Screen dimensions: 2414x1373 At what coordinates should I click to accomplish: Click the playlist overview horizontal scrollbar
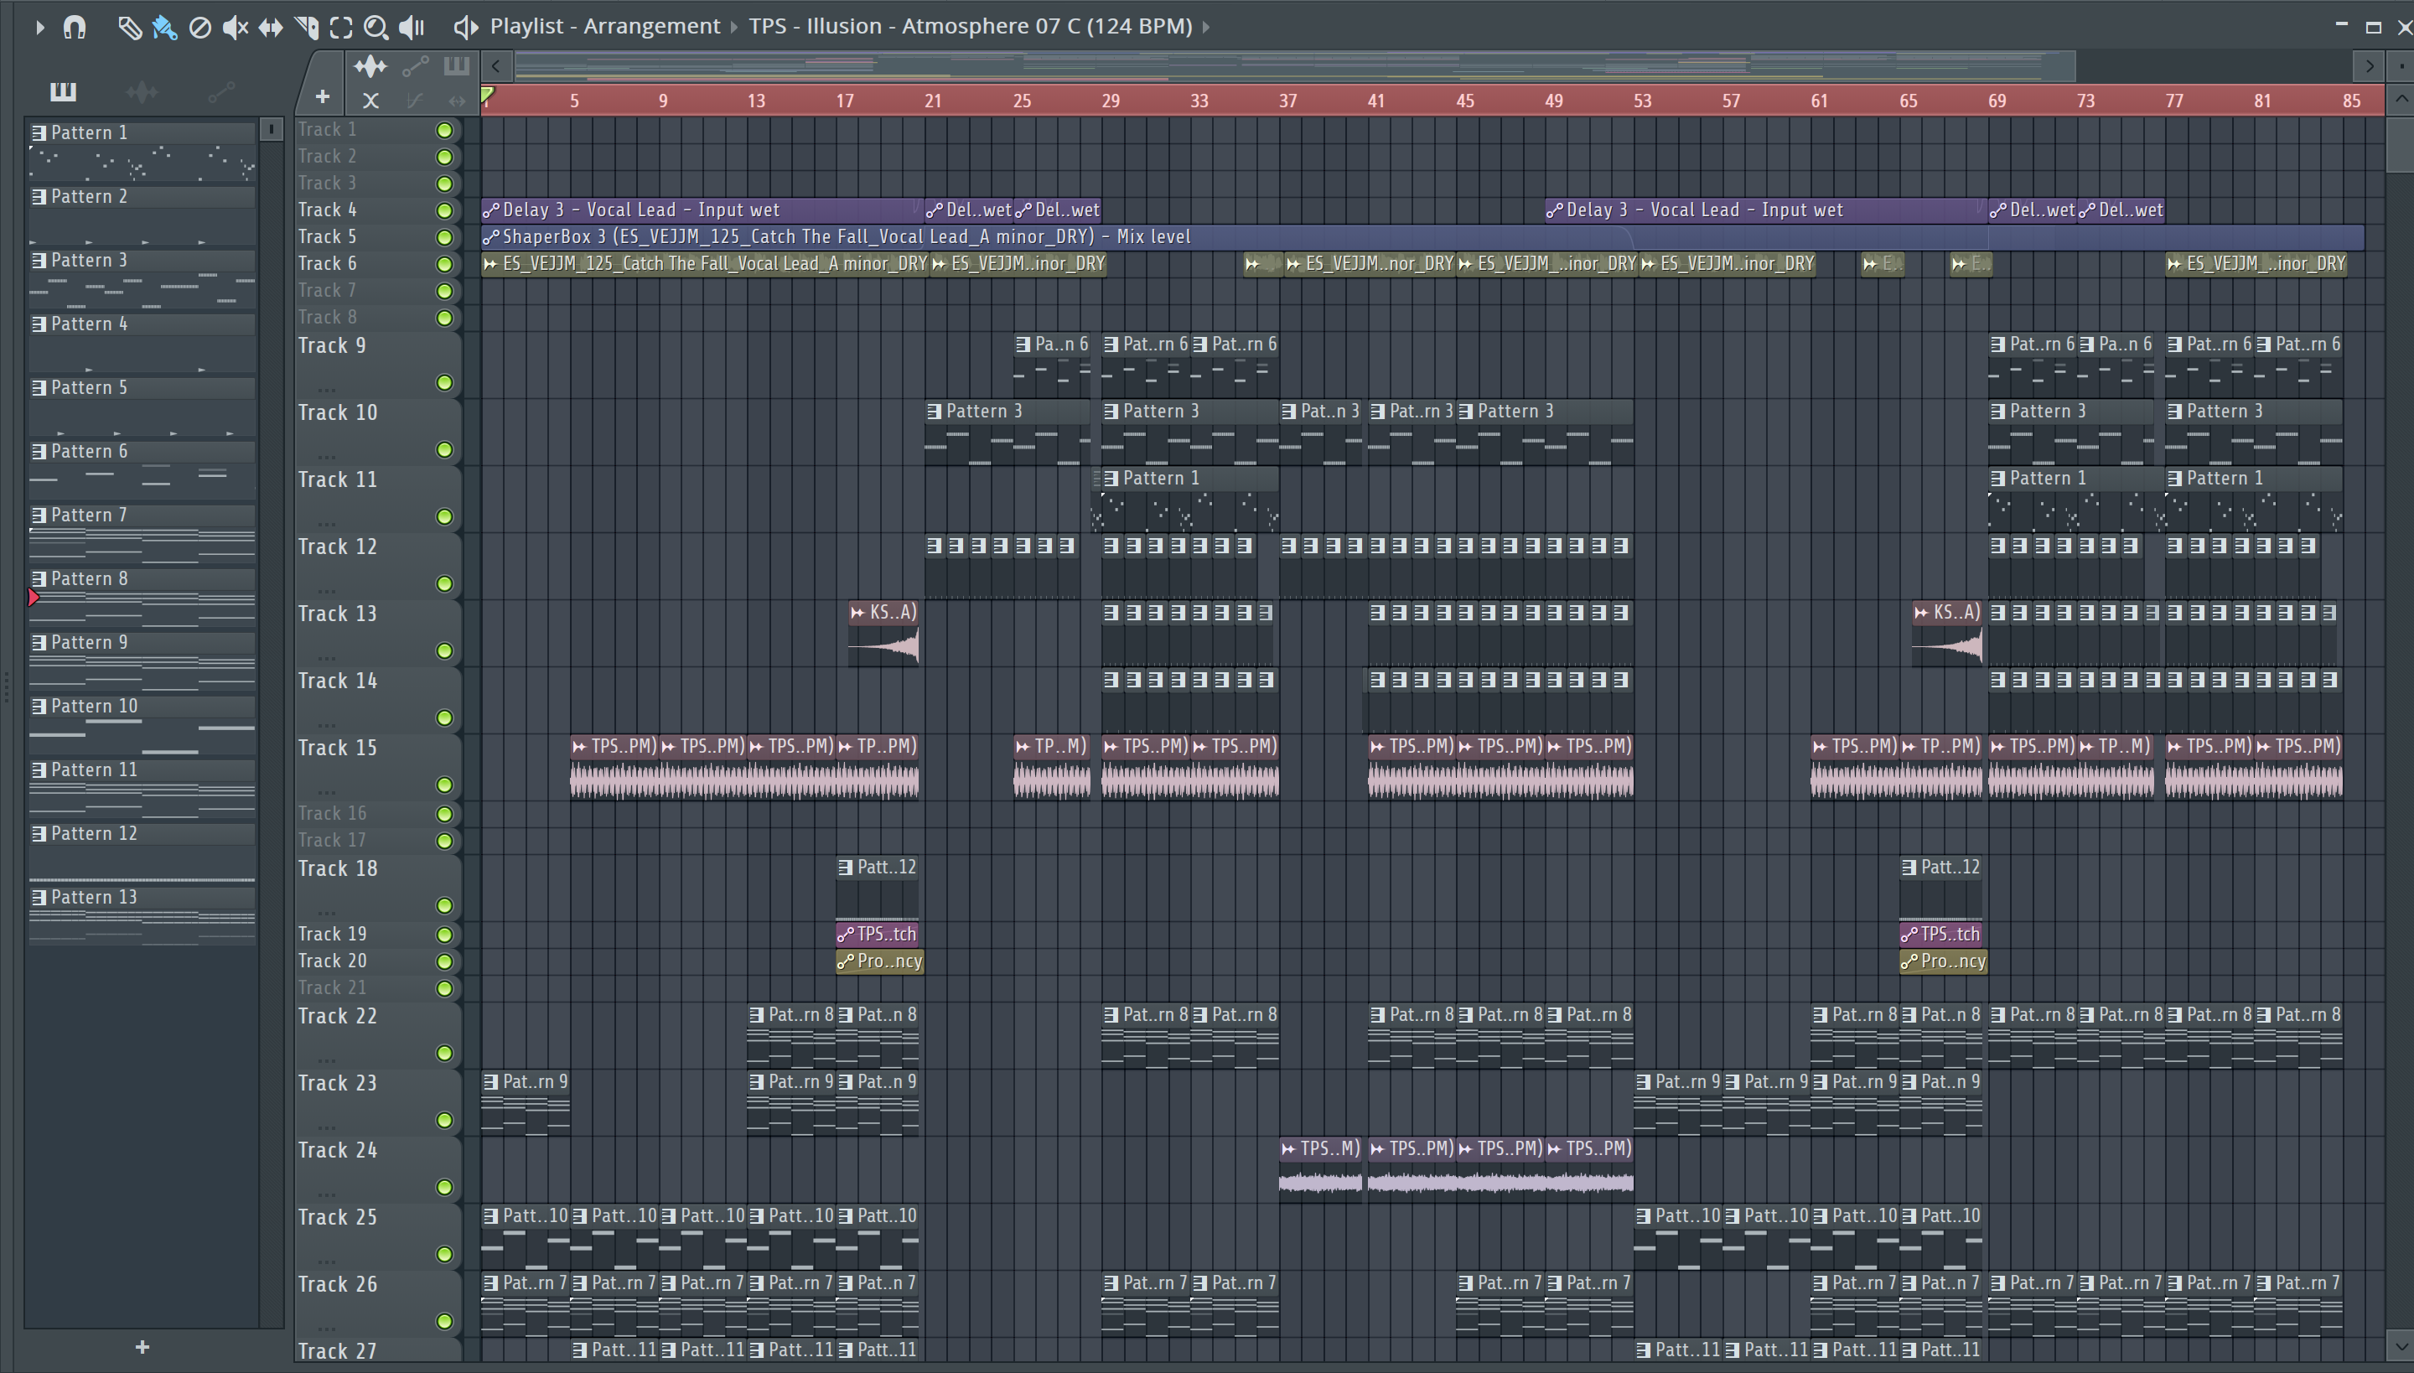[x=1295, y=66]
